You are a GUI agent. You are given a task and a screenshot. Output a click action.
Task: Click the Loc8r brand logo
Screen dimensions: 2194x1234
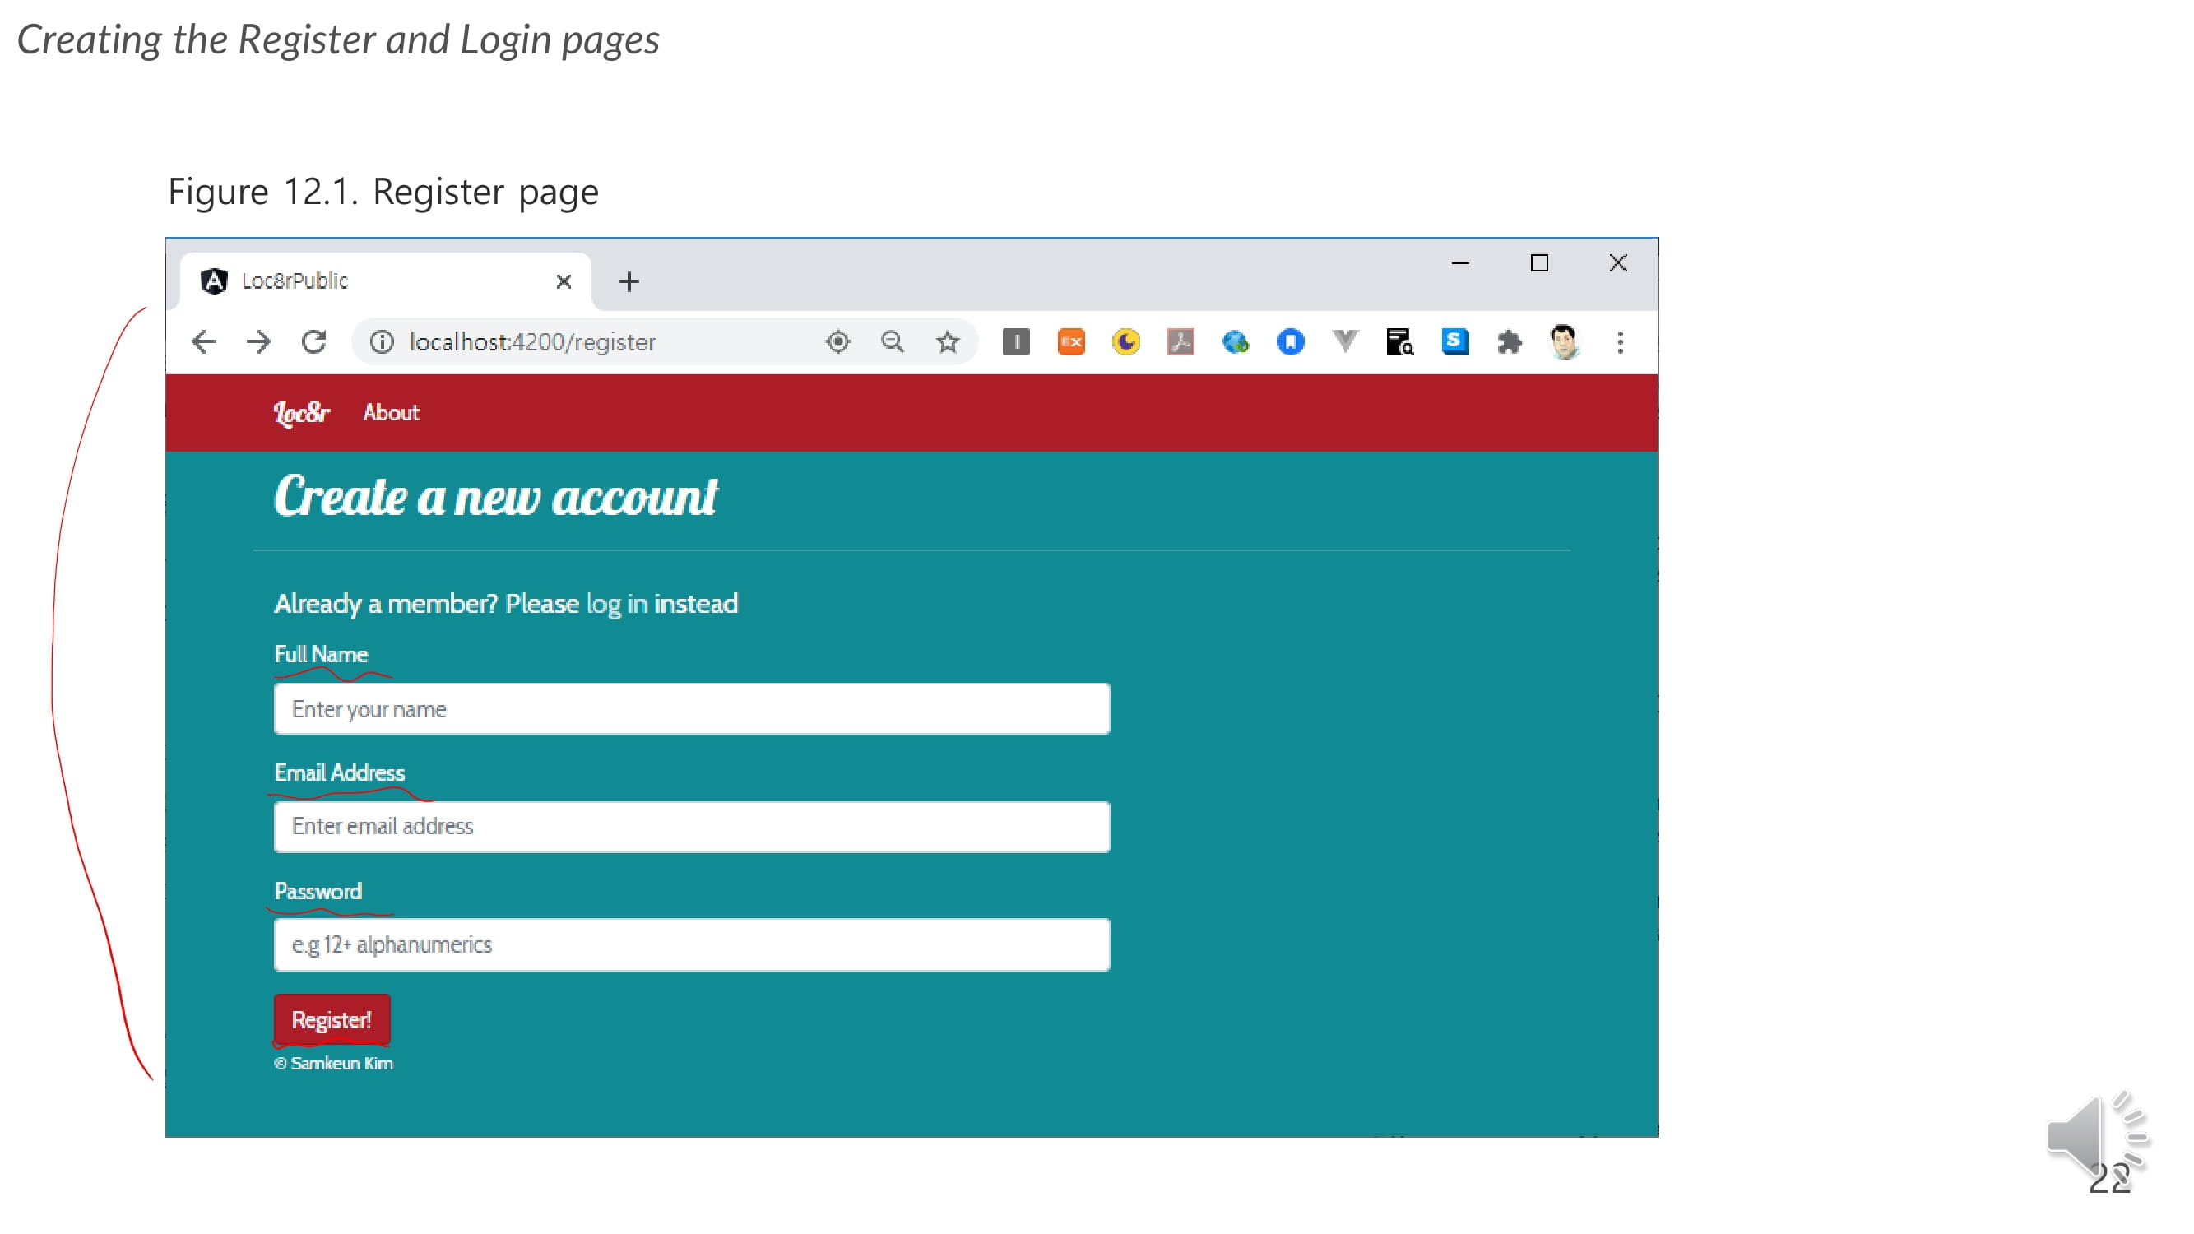pyautogui.click(x=300, y=413)
